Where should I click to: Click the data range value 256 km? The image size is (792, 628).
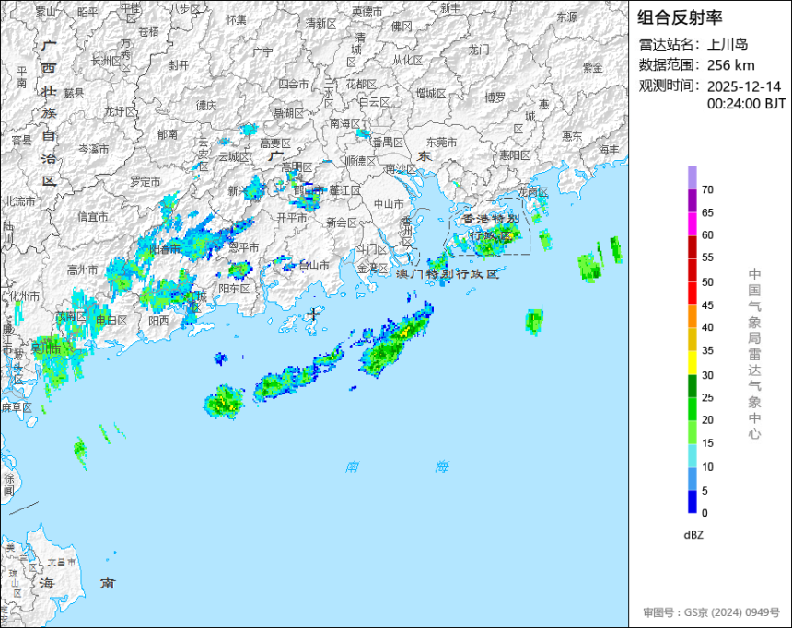(731, 65)
